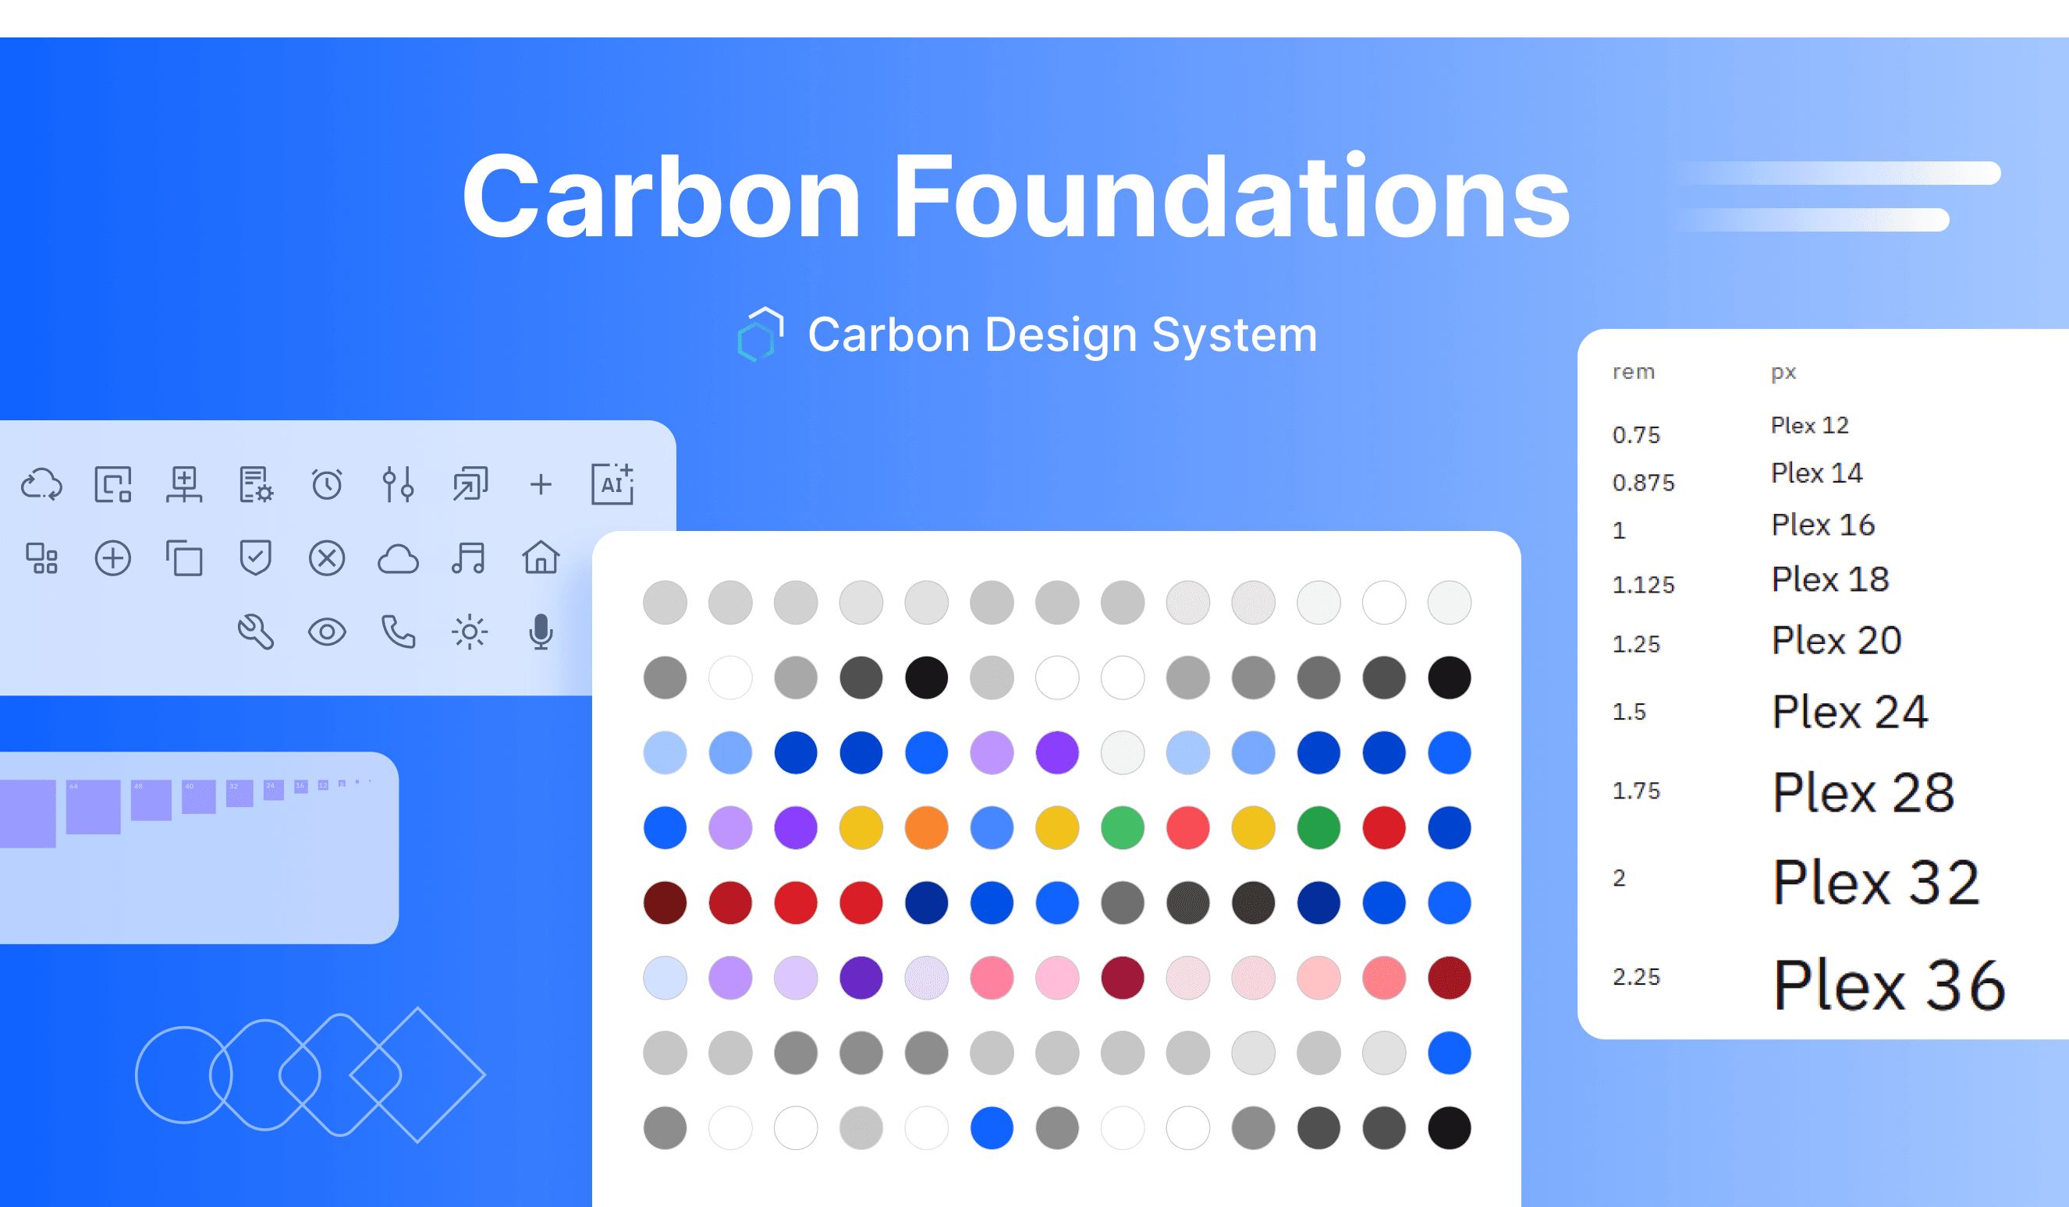
Task: Select the alarm clock icon
Action: (327, 484)
